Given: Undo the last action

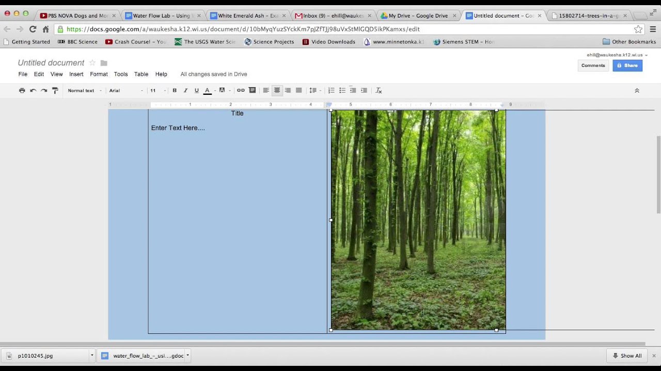Looking at the screenshot, I should point(33,90).
